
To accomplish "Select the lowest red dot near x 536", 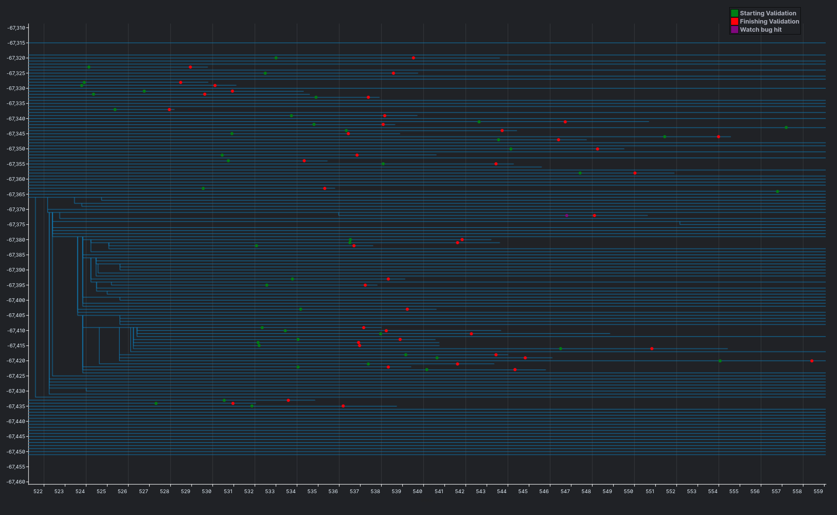I will pyautogui.click(x=343, y=406).
